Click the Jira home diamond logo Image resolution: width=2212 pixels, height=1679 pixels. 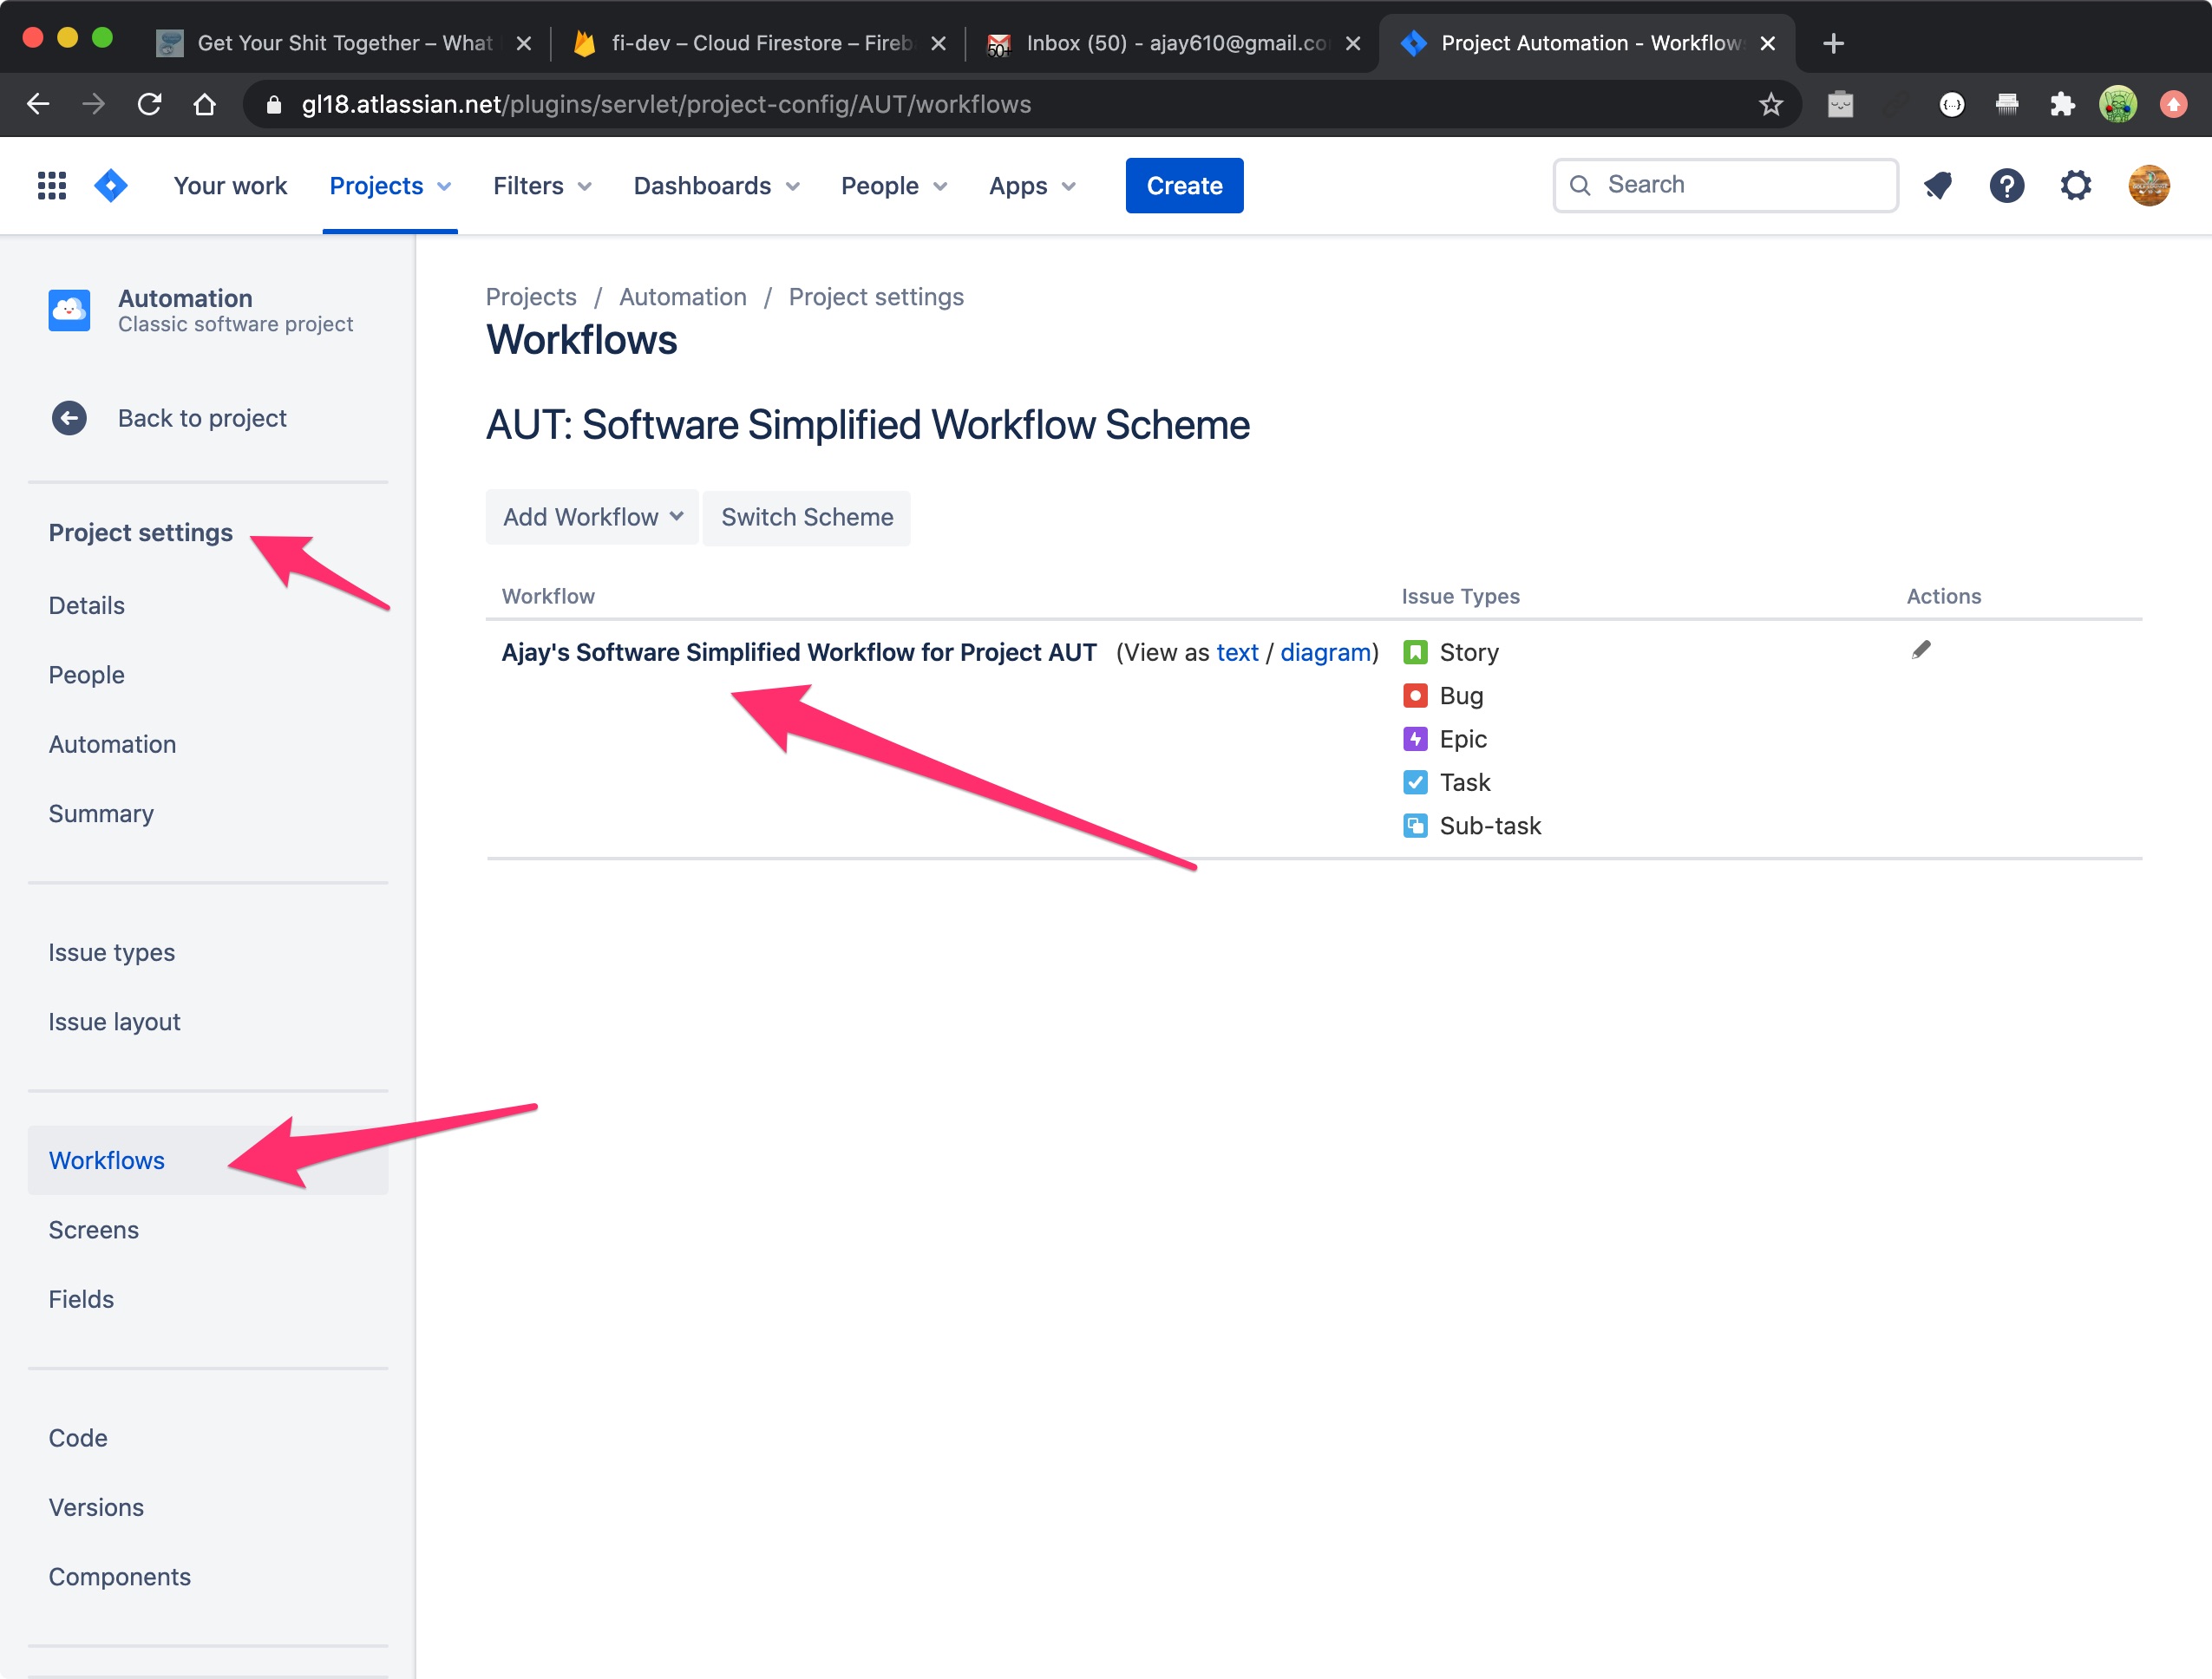tap(111, 186)
